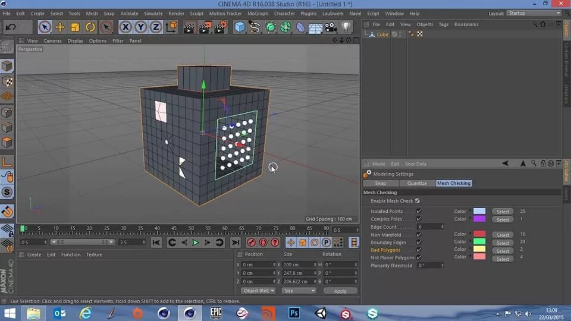The width and height of the screenshot is (571, 321).
Task: Open Photoshop from the taskbar
Action: tap(294, 313)
